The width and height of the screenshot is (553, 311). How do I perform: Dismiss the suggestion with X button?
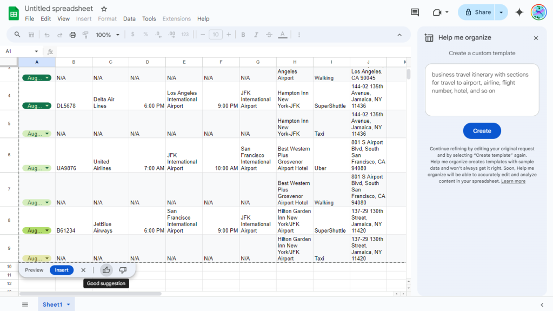(83, 270)
